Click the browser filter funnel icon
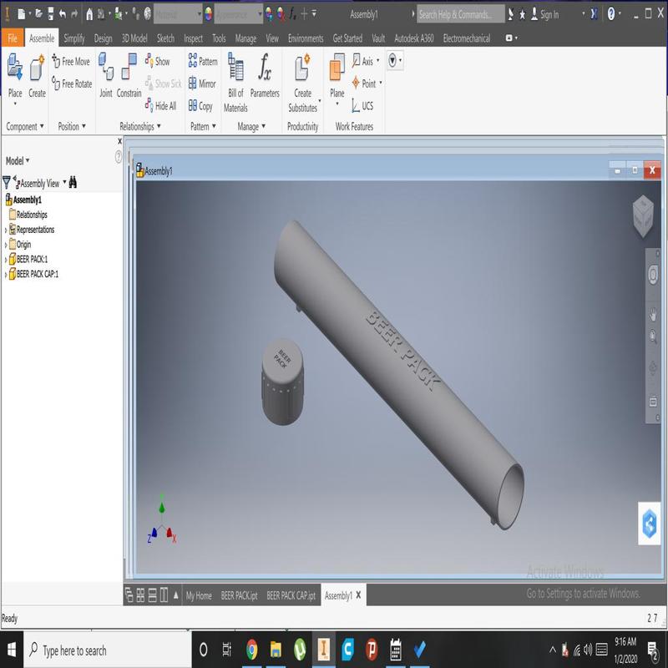Viewport: 668px width, 668px height. click(x=7, y=183)
